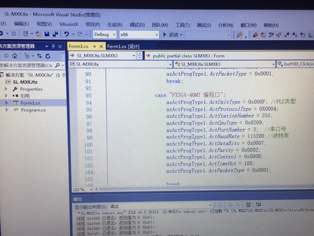Click the VAssistX find references magnifier icon
314x236 pixels.
click(x=279, y=35)
